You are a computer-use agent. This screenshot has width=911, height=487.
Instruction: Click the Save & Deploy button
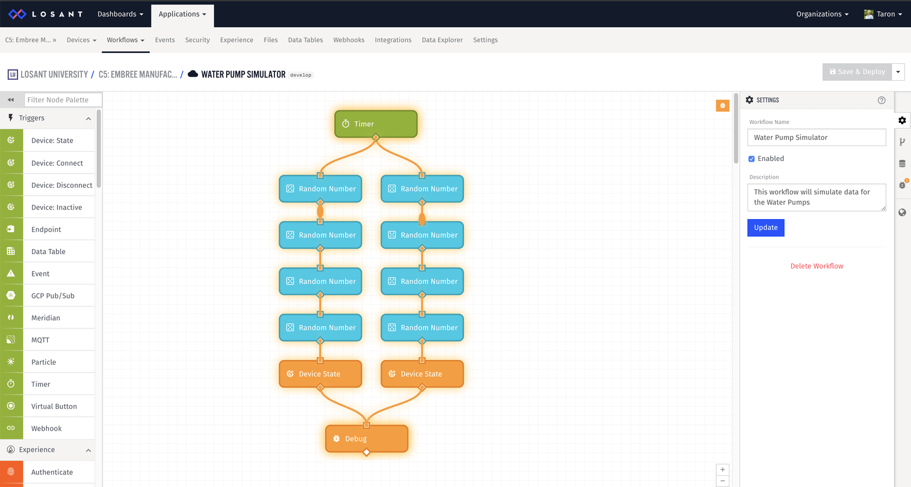(x=857, y=72)
